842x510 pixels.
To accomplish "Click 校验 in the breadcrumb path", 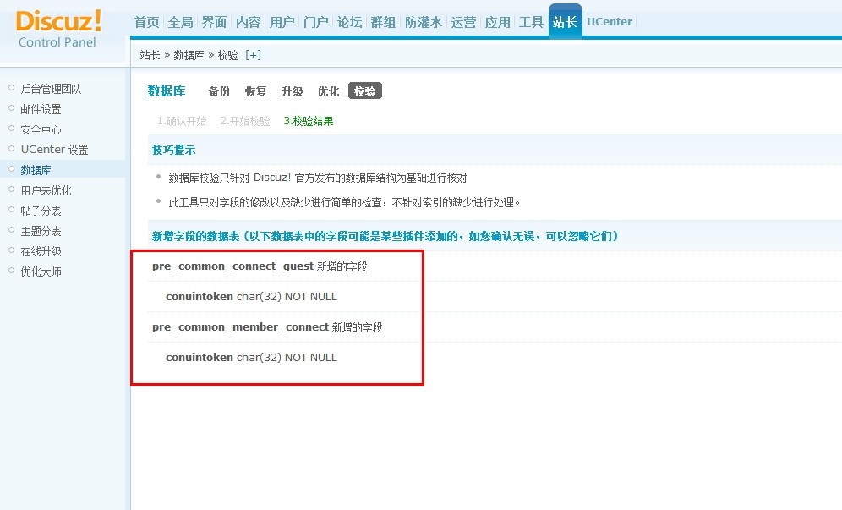I will [227, 55].
